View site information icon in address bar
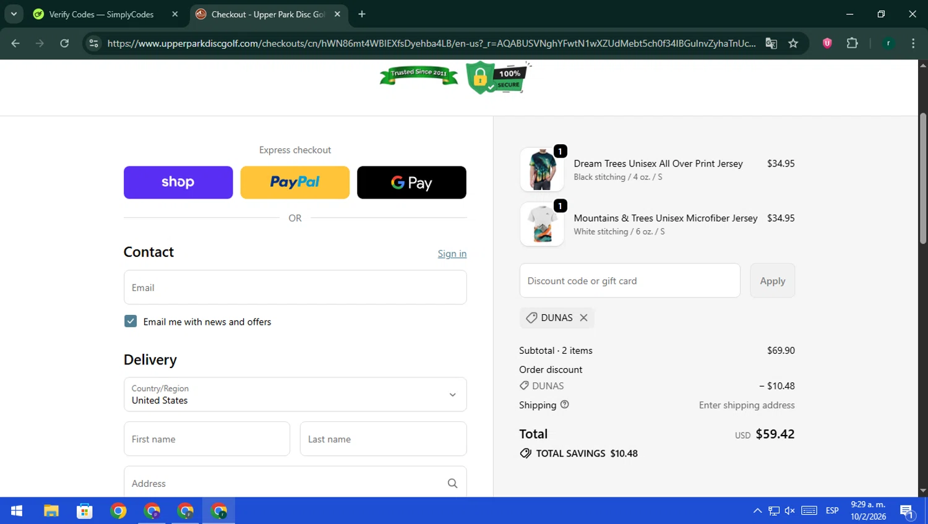Viewport: 928px width, 524px height. pyautogui.click(x=93, y=43)
